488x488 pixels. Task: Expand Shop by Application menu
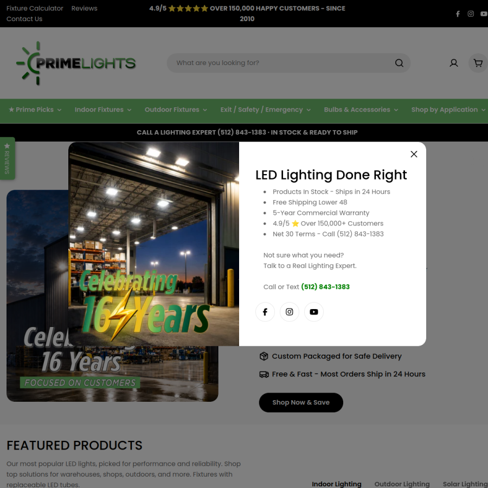448,110
